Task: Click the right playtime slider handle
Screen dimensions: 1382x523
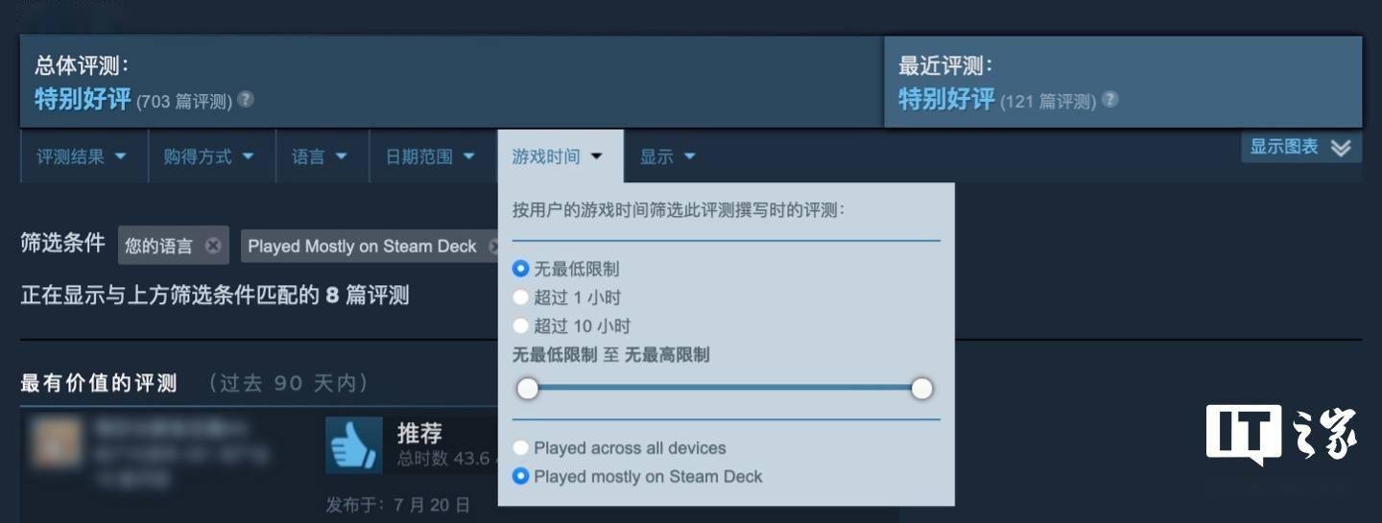Action: (921, 389)
